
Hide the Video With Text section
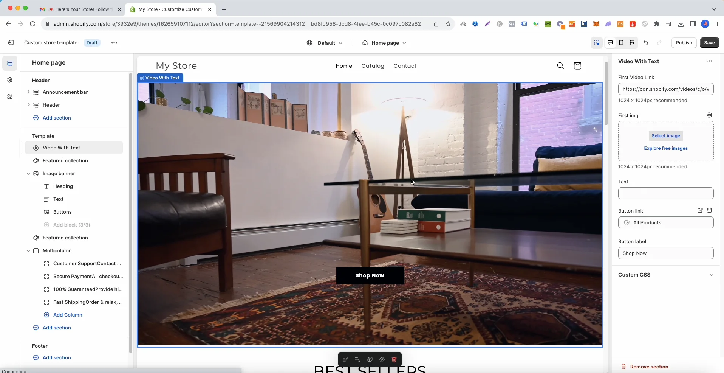pyautogui.click(x=382, y=359)
